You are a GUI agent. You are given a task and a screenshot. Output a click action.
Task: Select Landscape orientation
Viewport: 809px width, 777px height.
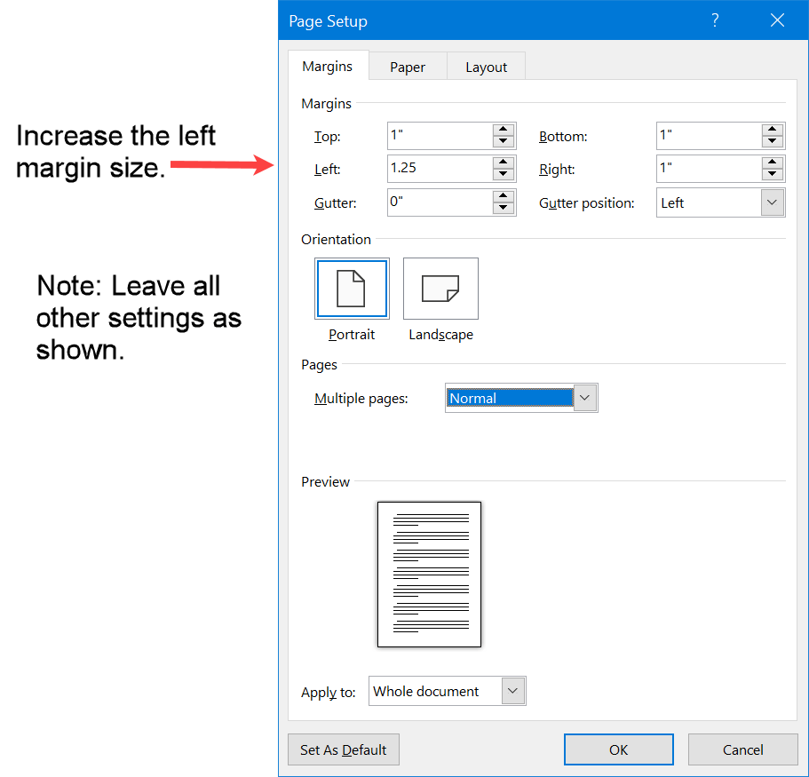tap(440, 288)
